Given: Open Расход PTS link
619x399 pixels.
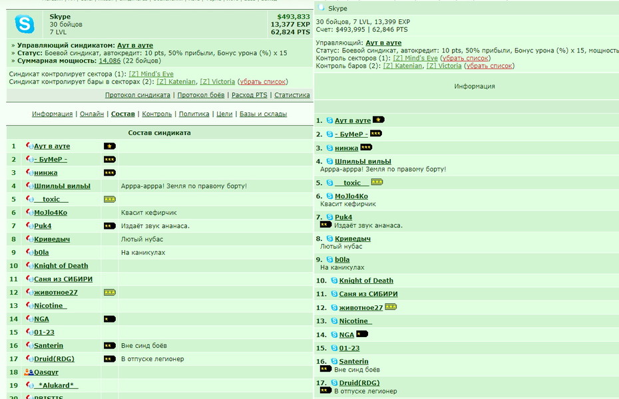Looking at the screenshot, I should click(249, 95).
